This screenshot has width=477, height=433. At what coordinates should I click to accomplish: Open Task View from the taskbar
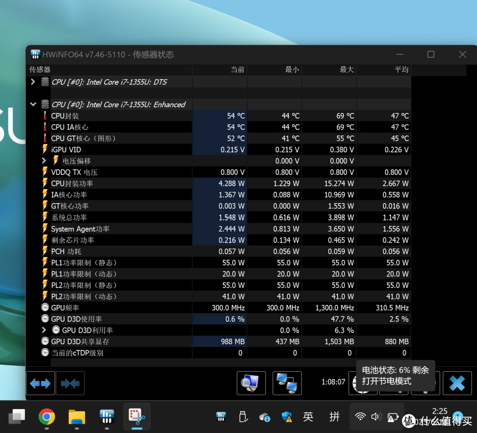tap(17, 417)
